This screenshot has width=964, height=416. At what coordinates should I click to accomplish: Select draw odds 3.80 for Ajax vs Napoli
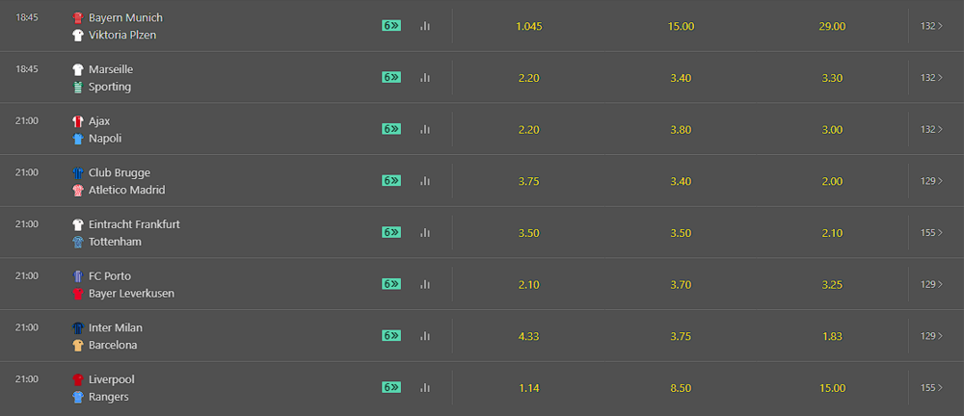681,130
